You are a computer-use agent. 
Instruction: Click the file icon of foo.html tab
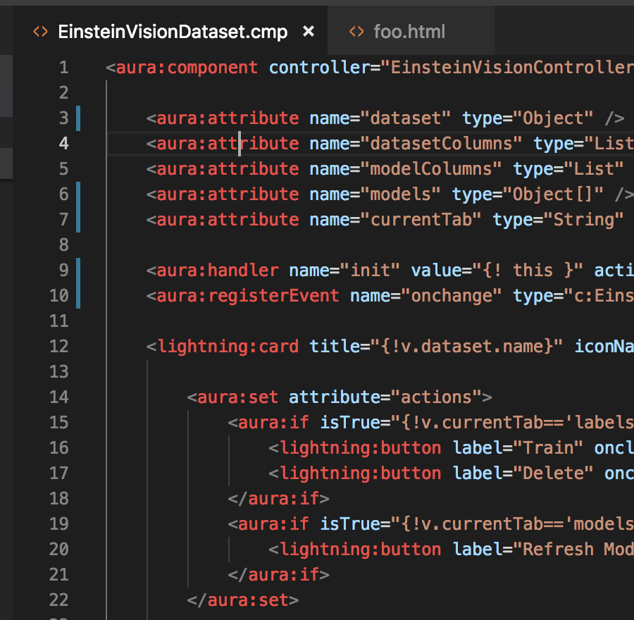tap(356, 32)
